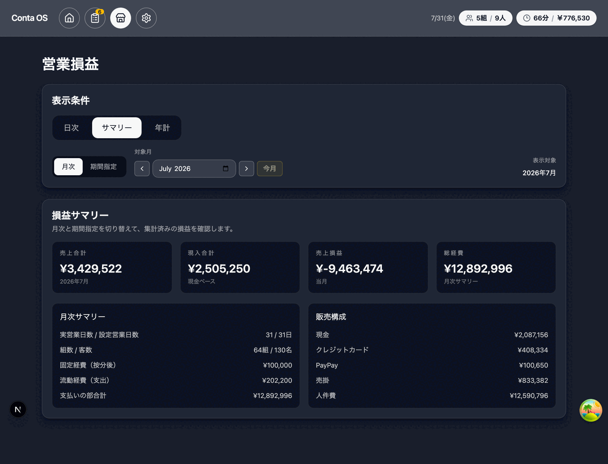Open the July 2026 month picker
Viewport: 608px width, 464px height.
pyautogui.click(x=194, y=169)
